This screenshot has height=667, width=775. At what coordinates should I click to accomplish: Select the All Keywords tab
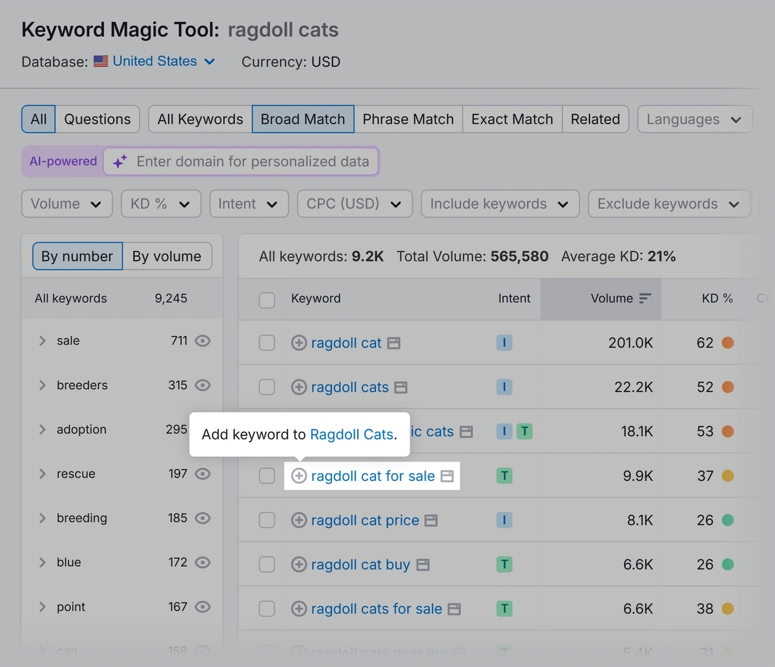pos(200,120)
